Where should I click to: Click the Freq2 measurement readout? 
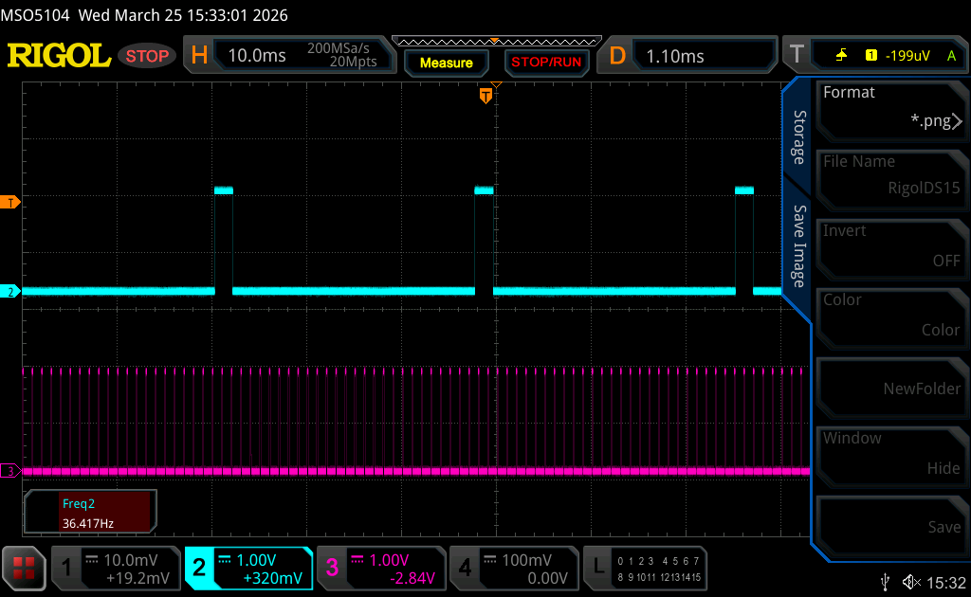click(x=90, y=513)
